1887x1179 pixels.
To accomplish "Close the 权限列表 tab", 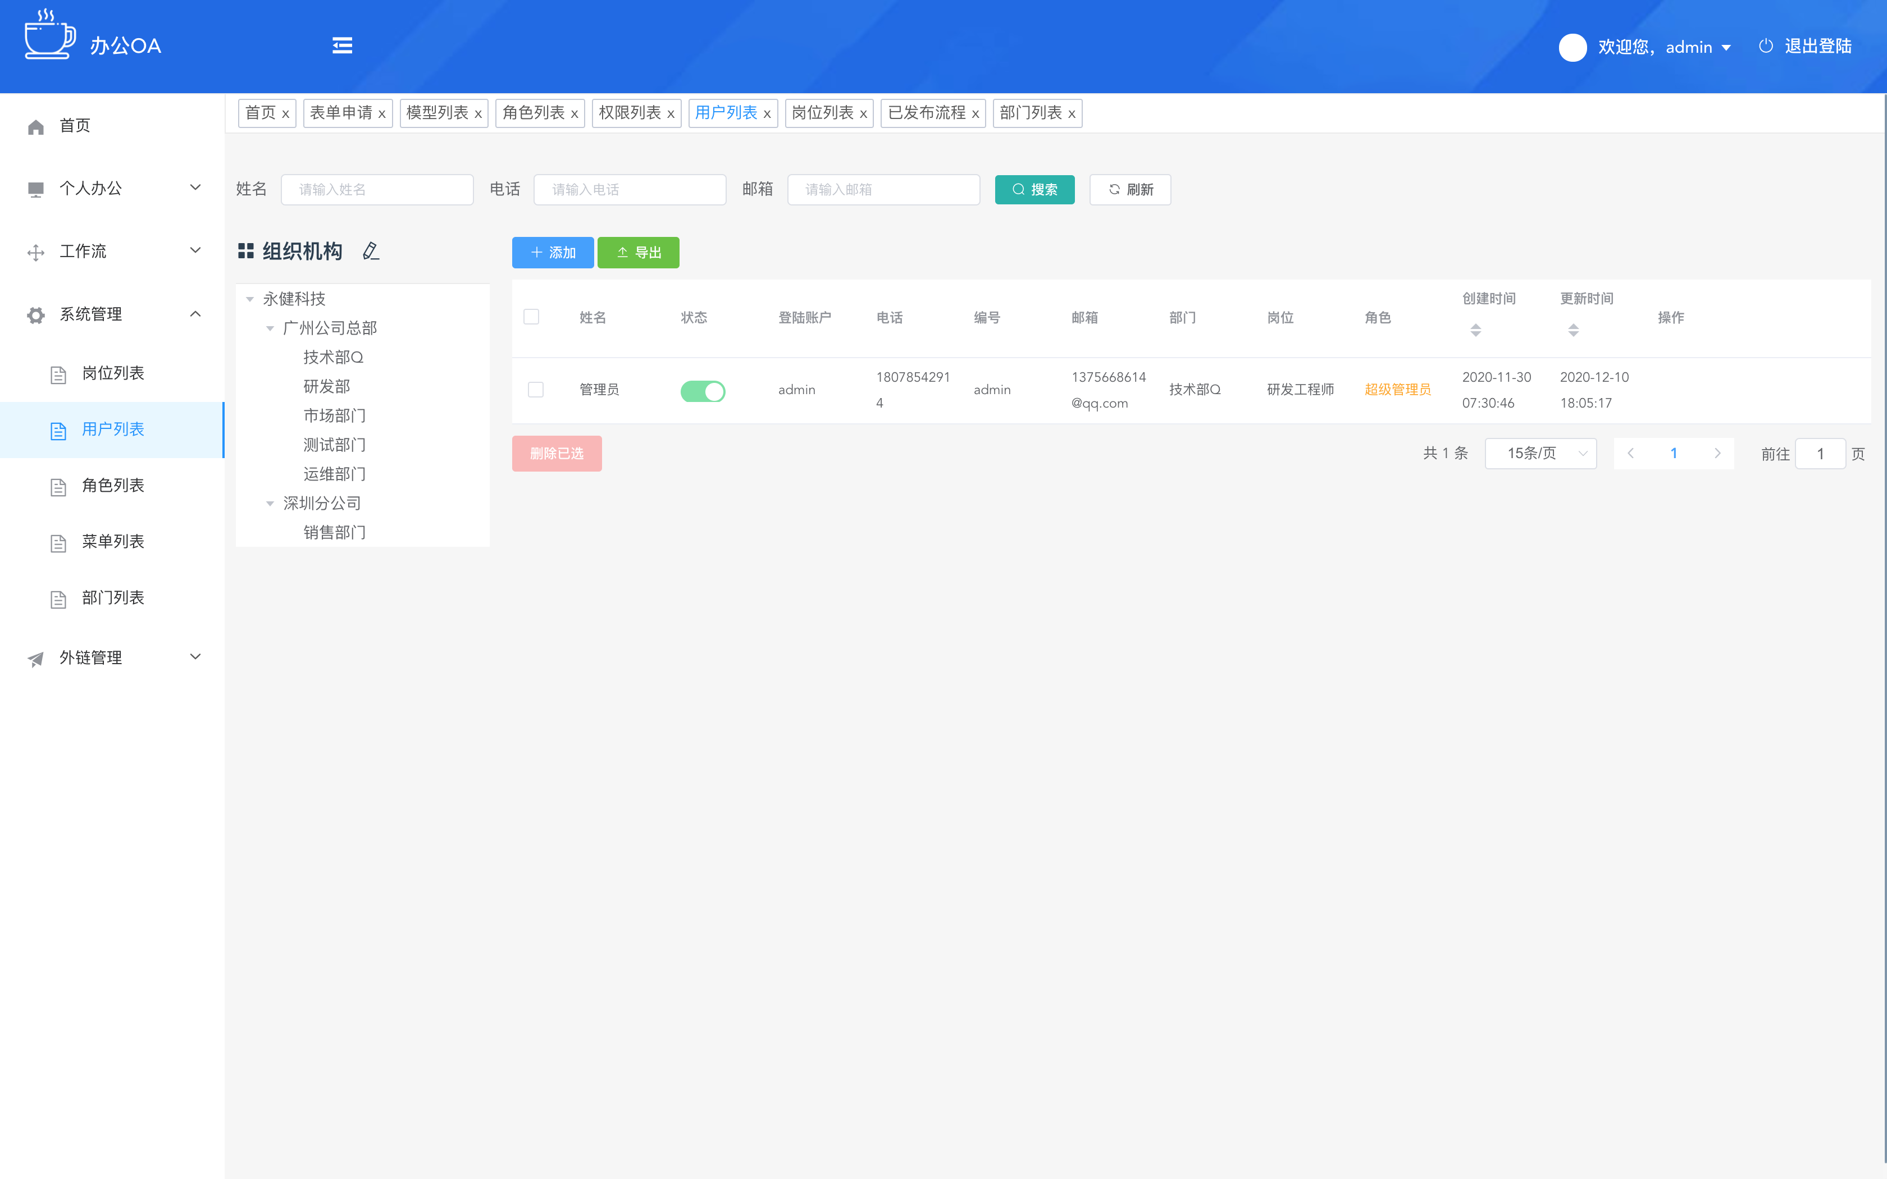I will click(x=671, y=114).
